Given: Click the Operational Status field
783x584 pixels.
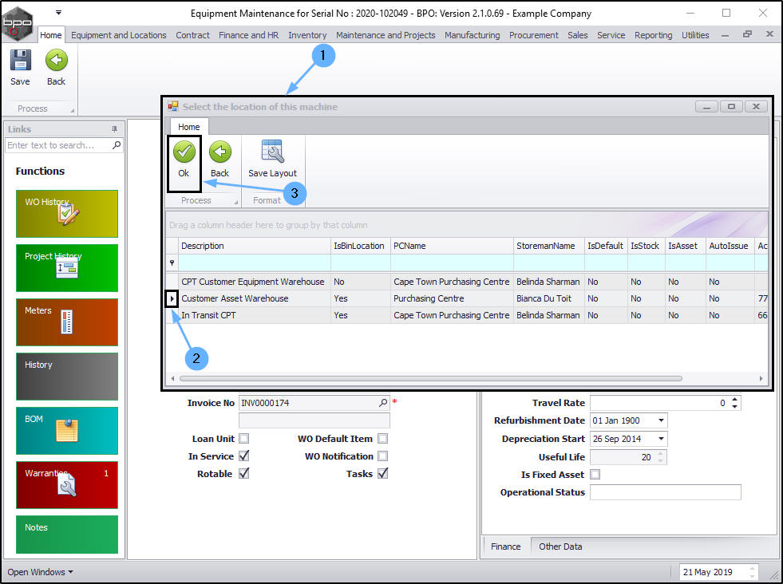Looking at the screenshot, I should (665, 492).
